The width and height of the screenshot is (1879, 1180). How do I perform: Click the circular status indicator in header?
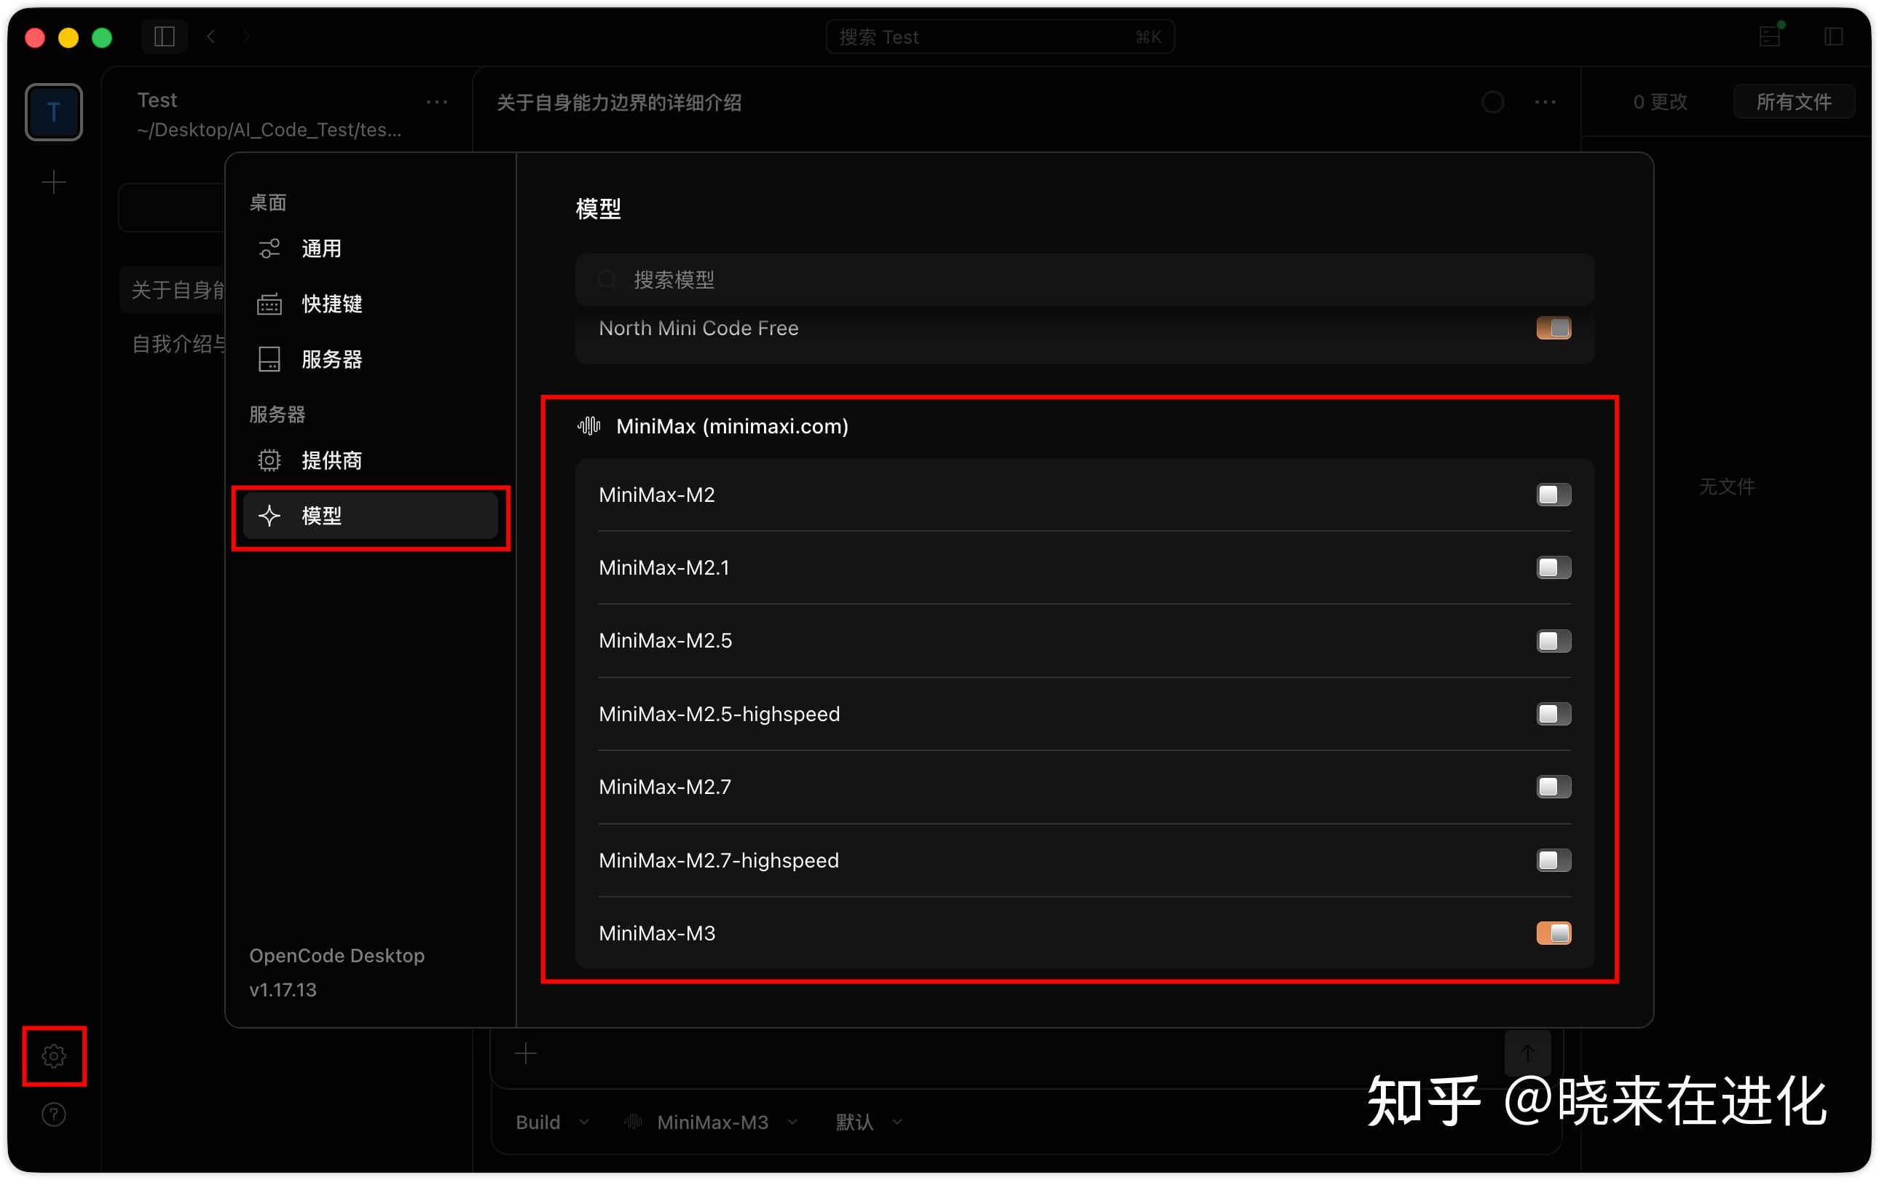(1493, 102)
